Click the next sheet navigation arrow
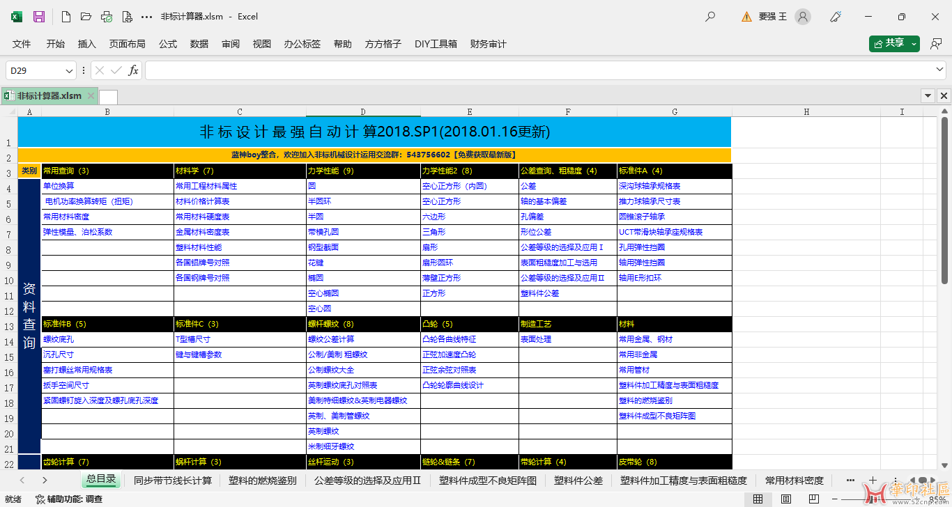The width and height of the screenshot is (952, 507). click(x=45, y=480)
